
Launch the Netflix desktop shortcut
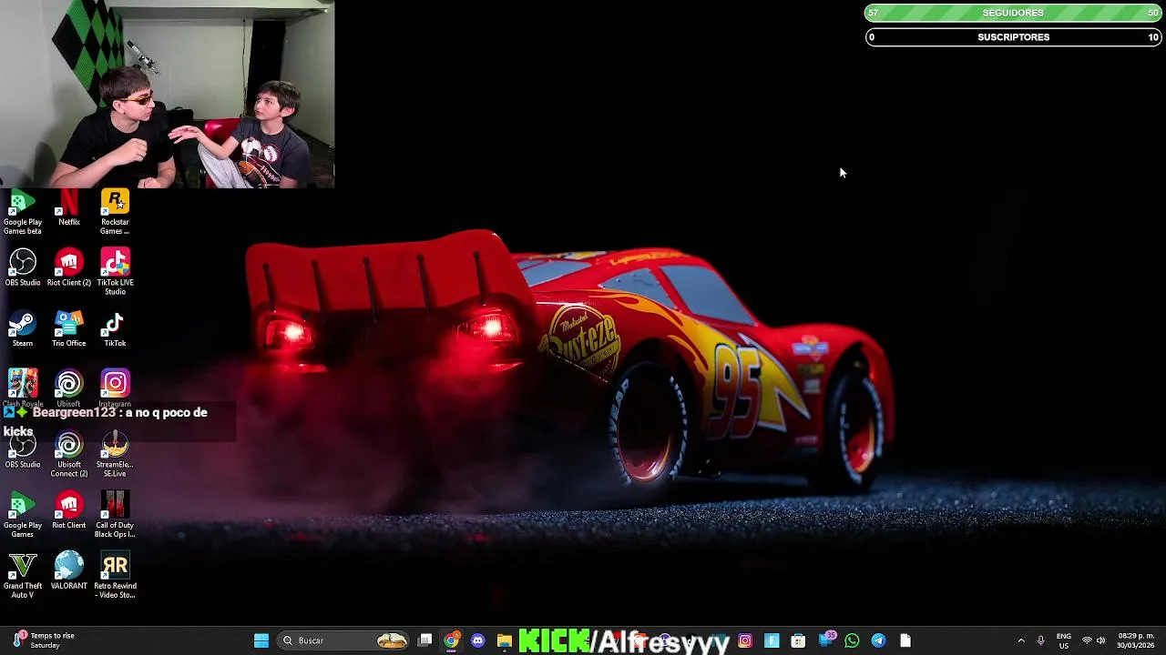click(69, 207)
